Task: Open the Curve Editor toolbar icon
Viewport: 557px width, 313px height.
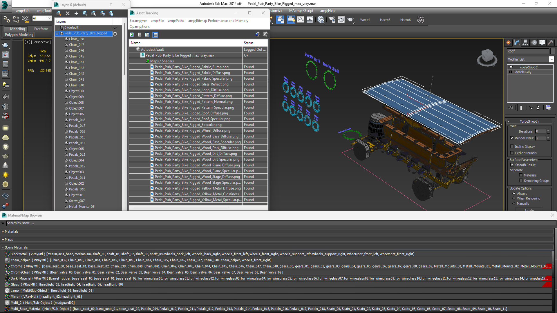Action: 301,19
